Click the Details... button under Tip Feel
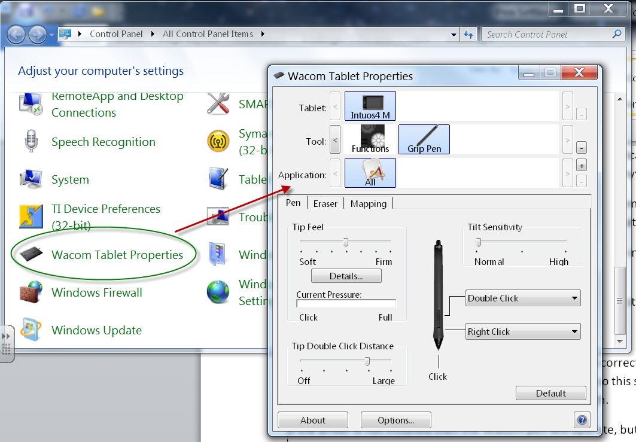Image resolution: width=636 pixels, height=442 pixels. (346, 276)
